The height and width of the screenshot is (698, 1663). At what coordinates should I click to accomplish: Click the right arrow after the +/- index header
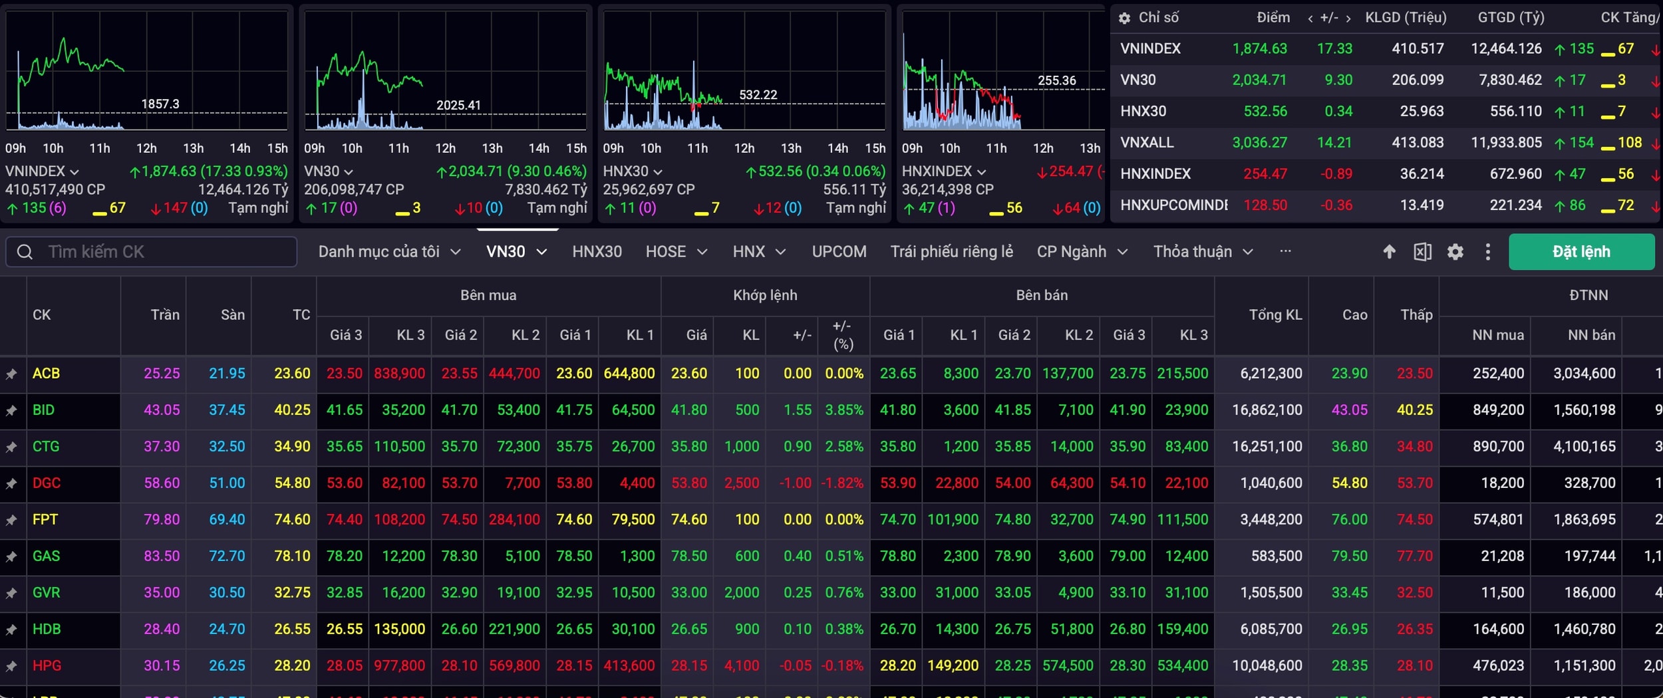1348,19
